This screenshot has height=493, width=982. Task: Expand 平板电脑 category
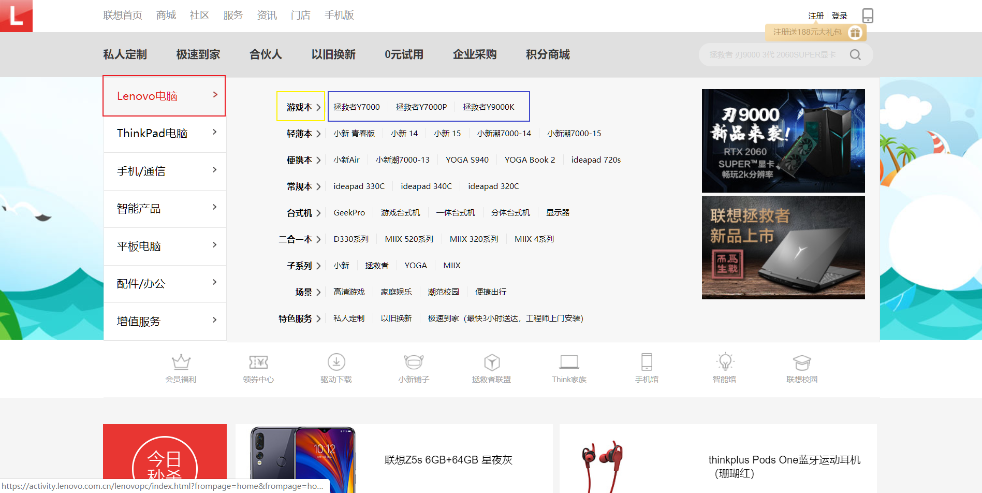point(165,246)
